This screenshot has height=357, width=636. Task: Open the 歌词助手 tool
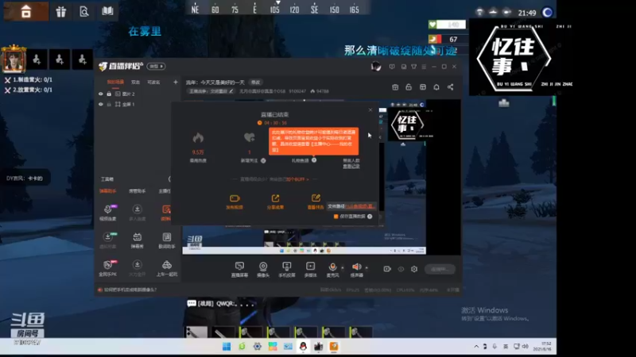(167, 240)
